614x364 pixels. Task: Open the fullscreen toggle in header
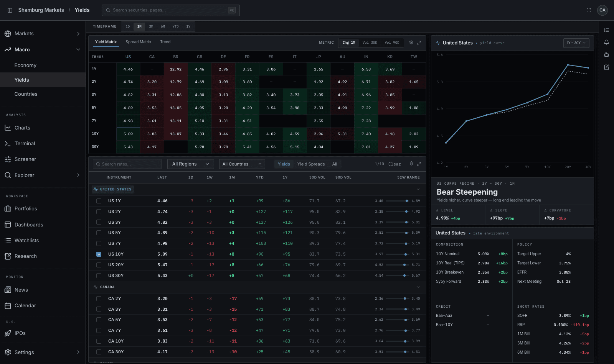point(589,10)
